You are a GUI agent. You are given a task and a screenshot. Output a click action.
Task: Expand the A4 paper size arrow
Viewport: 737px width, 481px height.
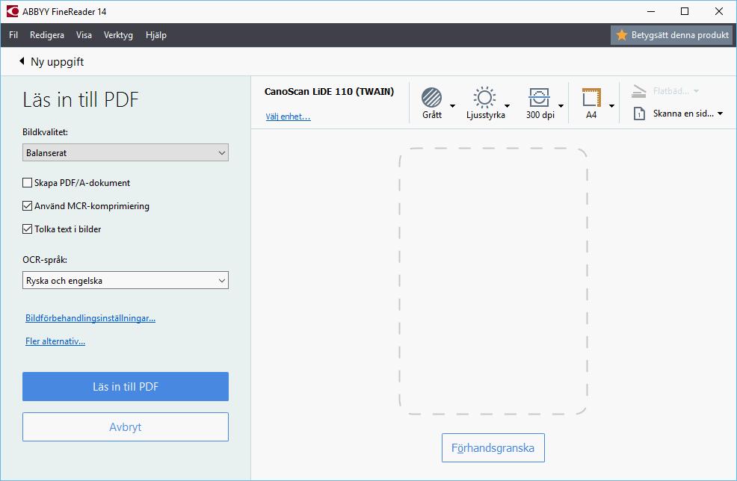611,106
